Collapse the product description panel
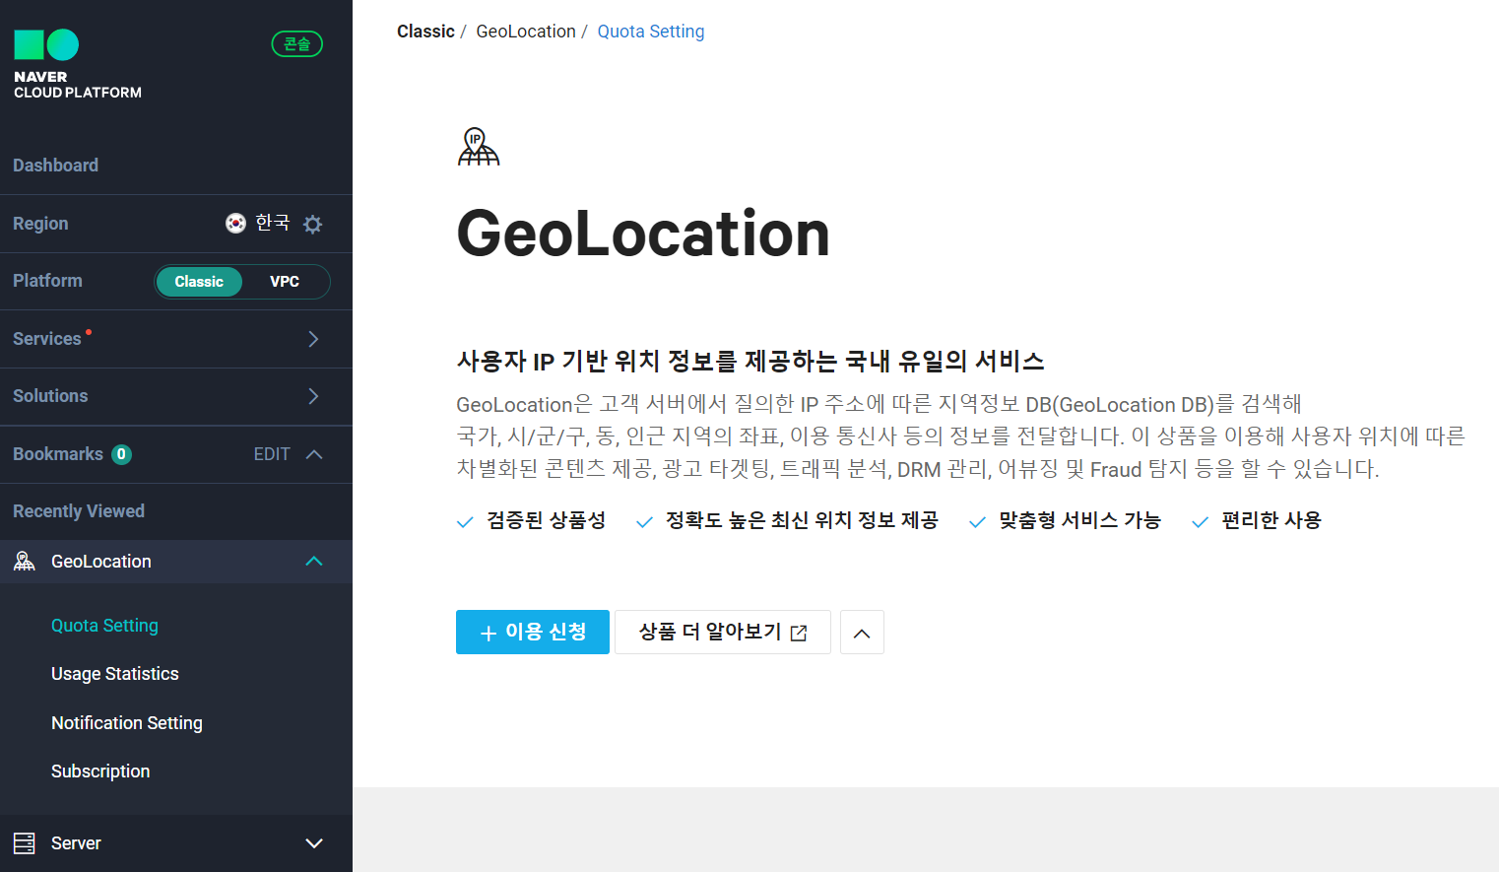Image resolution: width=1499 pixels, height=872 pixels. point(862,633)
